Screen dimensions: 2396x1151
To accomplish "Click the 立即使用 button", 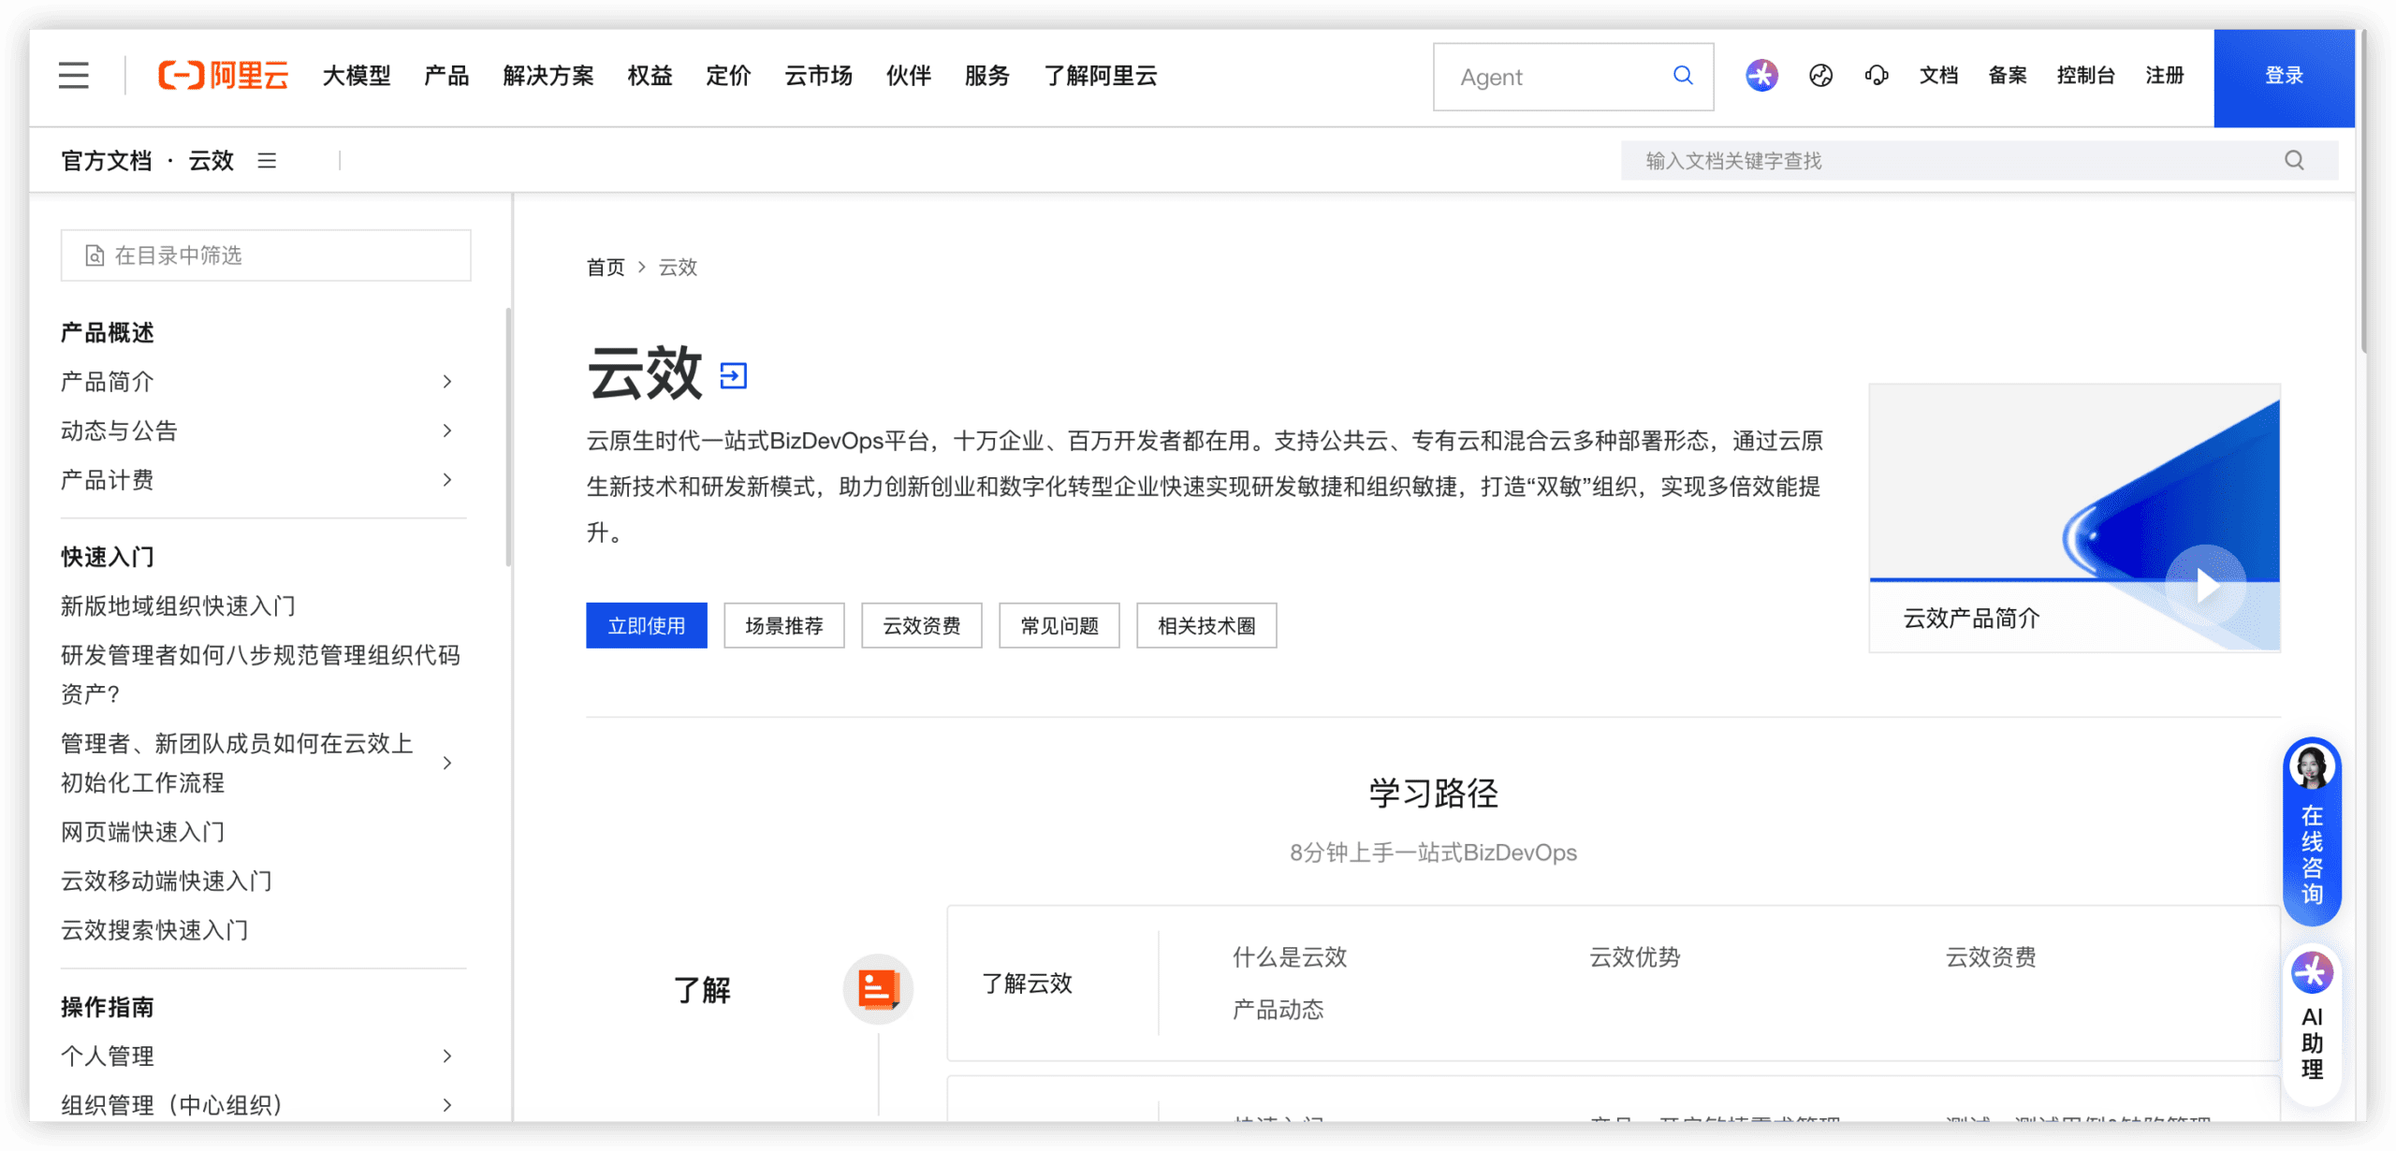I will tap(646, 625).
